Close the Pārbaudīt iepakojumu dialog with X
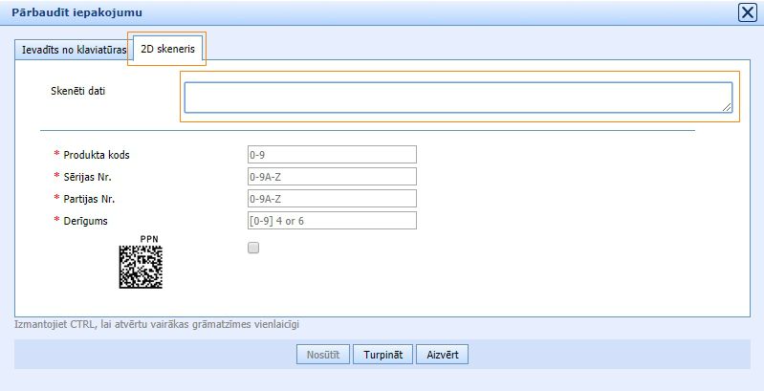764x391 pixels. coord(747,12)
